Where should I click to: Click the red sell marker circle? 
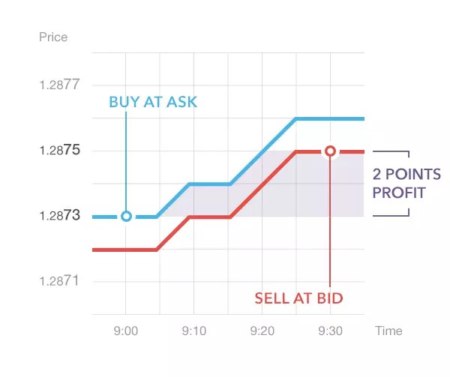point(329,151)
